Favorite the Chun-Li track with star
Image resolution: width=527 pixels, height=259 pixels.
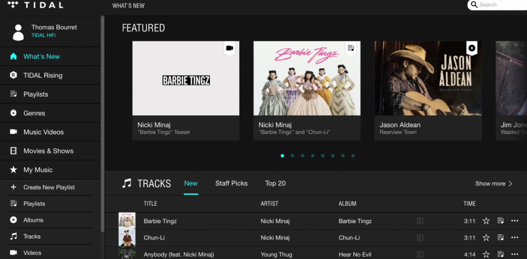coord(486,237)
